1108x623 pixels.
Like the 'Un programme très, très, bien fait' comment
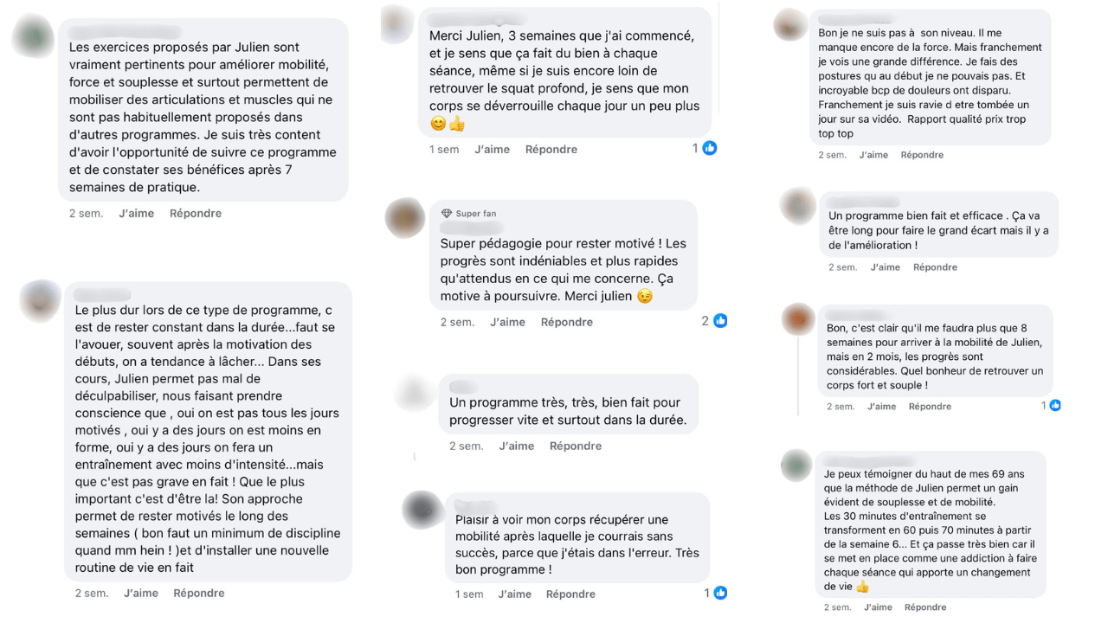tap(516, 446)
